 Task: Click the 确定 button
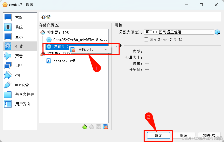[159, 135]
